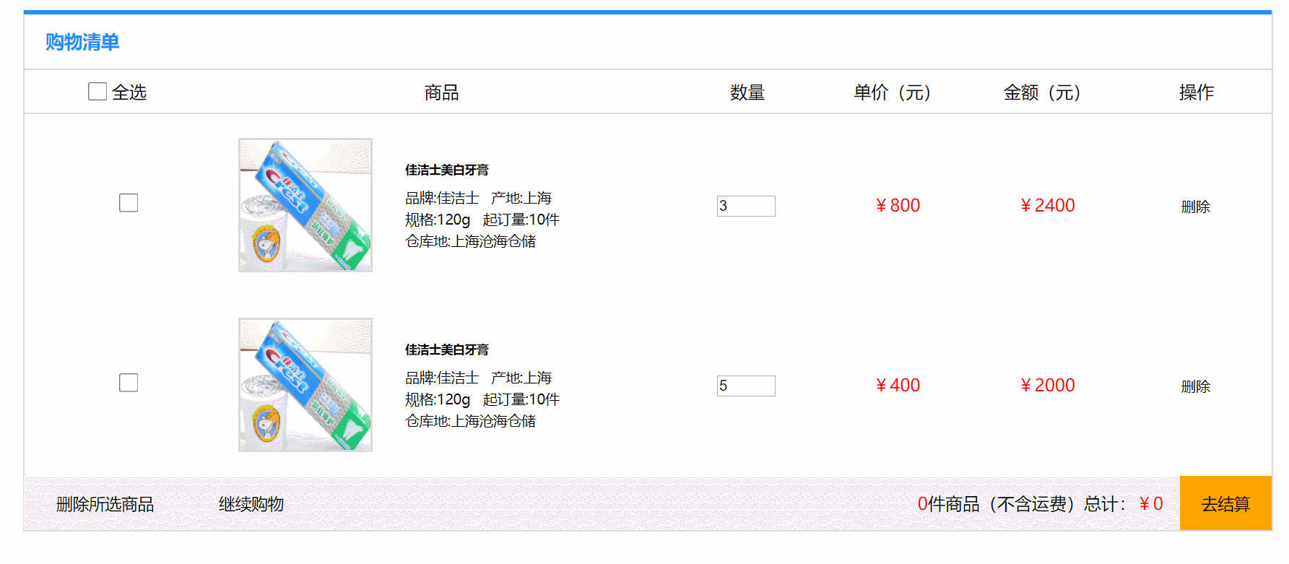The height and width of the screenshot is (564, 1289).
Task: Click 继续购物 to continue shopping
Action: 251,504
